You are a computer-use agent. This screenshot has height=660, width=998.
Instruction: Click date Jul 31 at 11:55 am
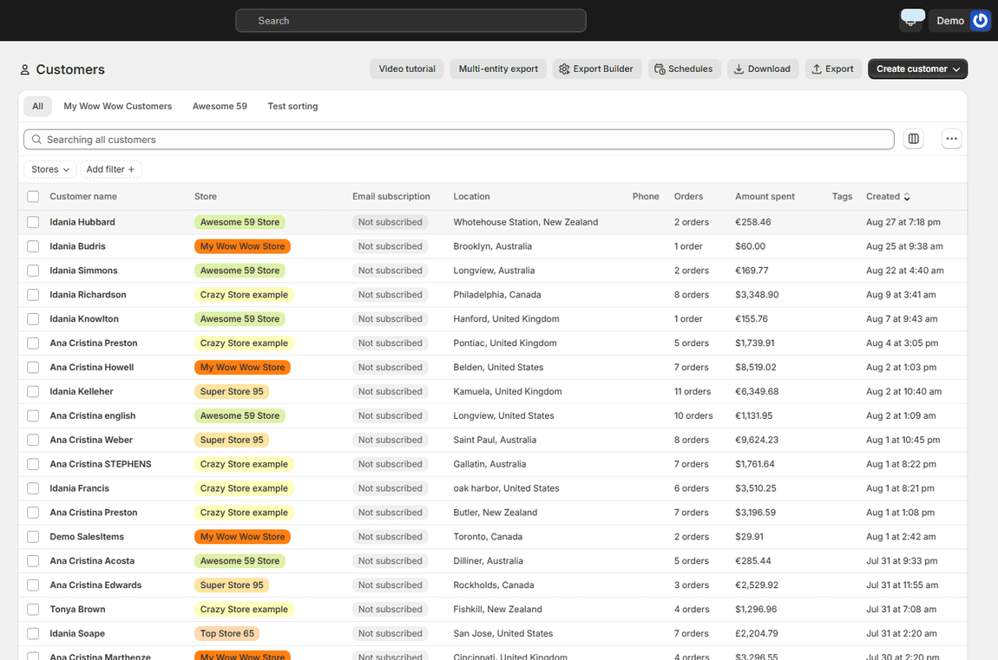[902, 585]
